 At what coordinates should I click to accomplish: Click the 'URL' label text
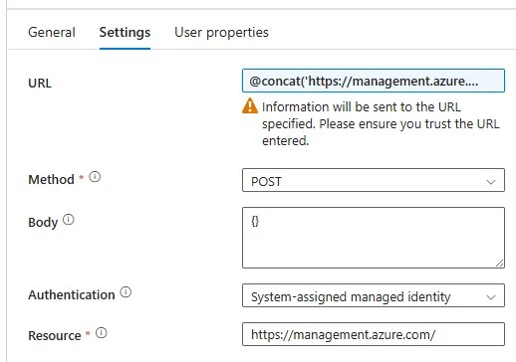click(x=40, y=84)
